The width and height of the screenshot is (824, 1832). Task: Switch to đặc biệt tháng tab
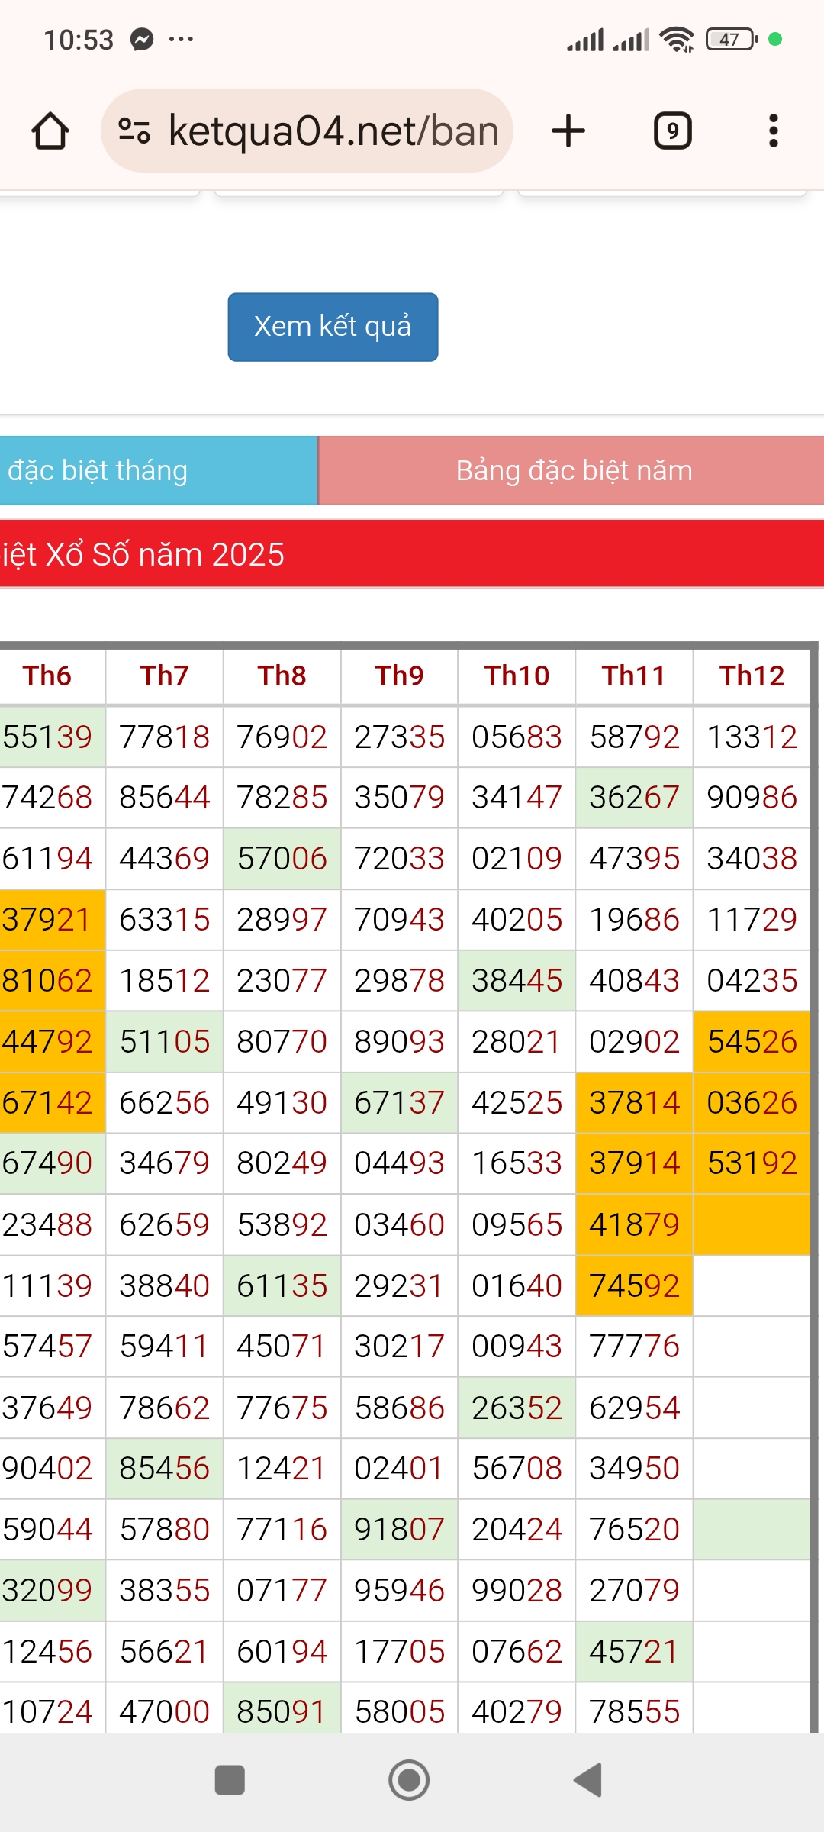(158, 470)
